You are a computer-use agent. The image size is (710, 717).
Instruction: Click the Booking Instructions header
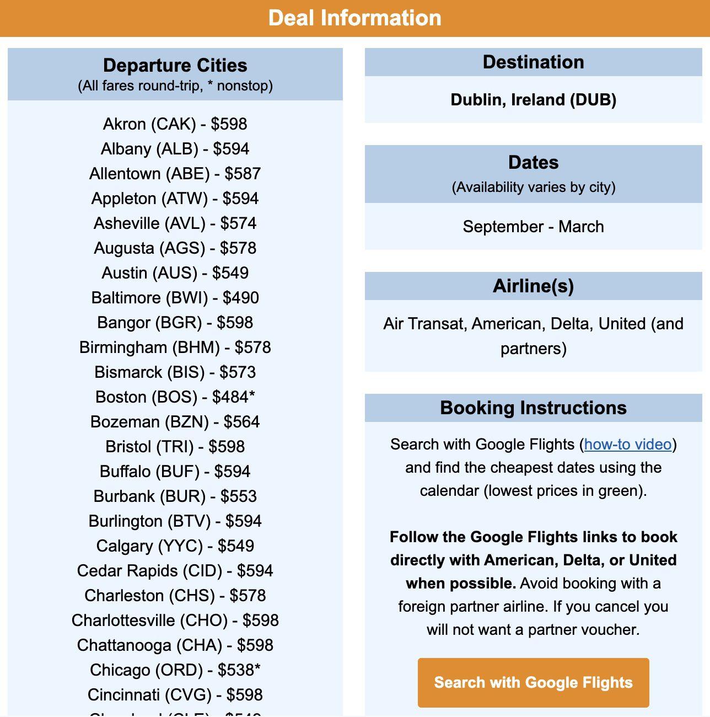point(533,408)
